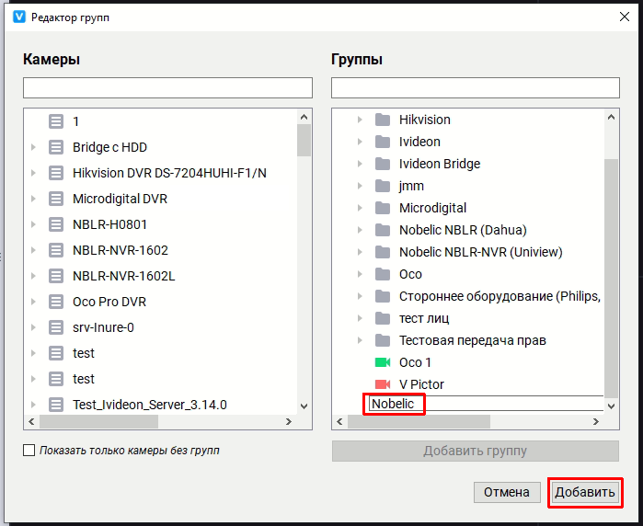This screenshot has width=643, height=526.
Task: Click the group search field under Группы
Action: pos(476,87)
